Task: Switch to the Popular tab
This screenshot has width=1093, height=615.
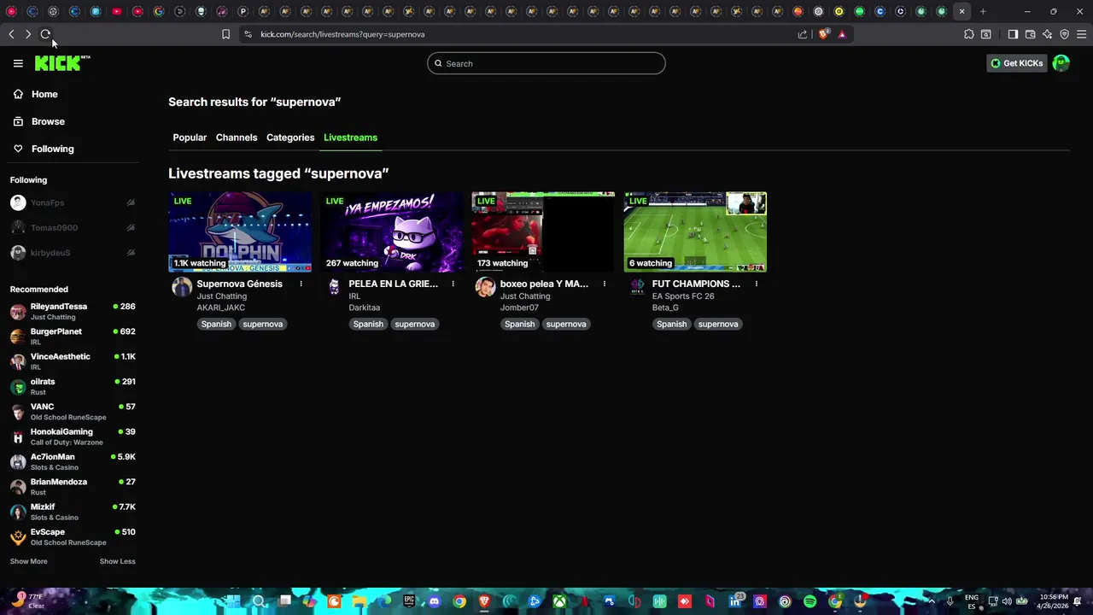Action: click(x=190, y=138)
